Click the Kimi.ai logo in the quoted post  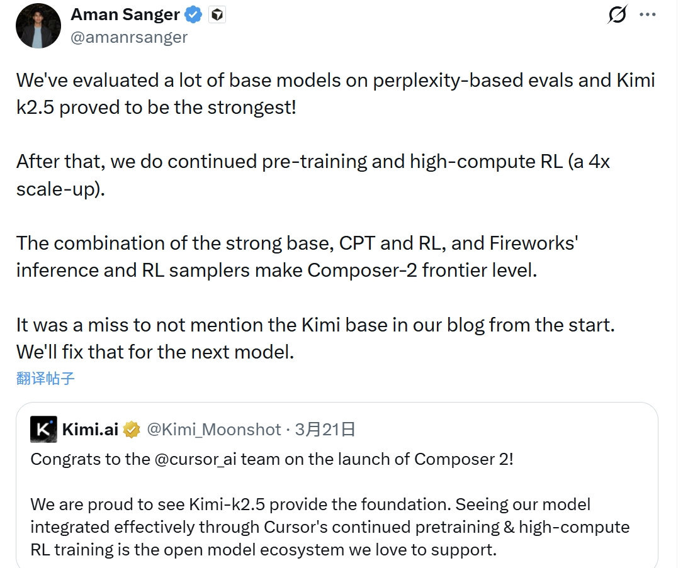[43, 430]
